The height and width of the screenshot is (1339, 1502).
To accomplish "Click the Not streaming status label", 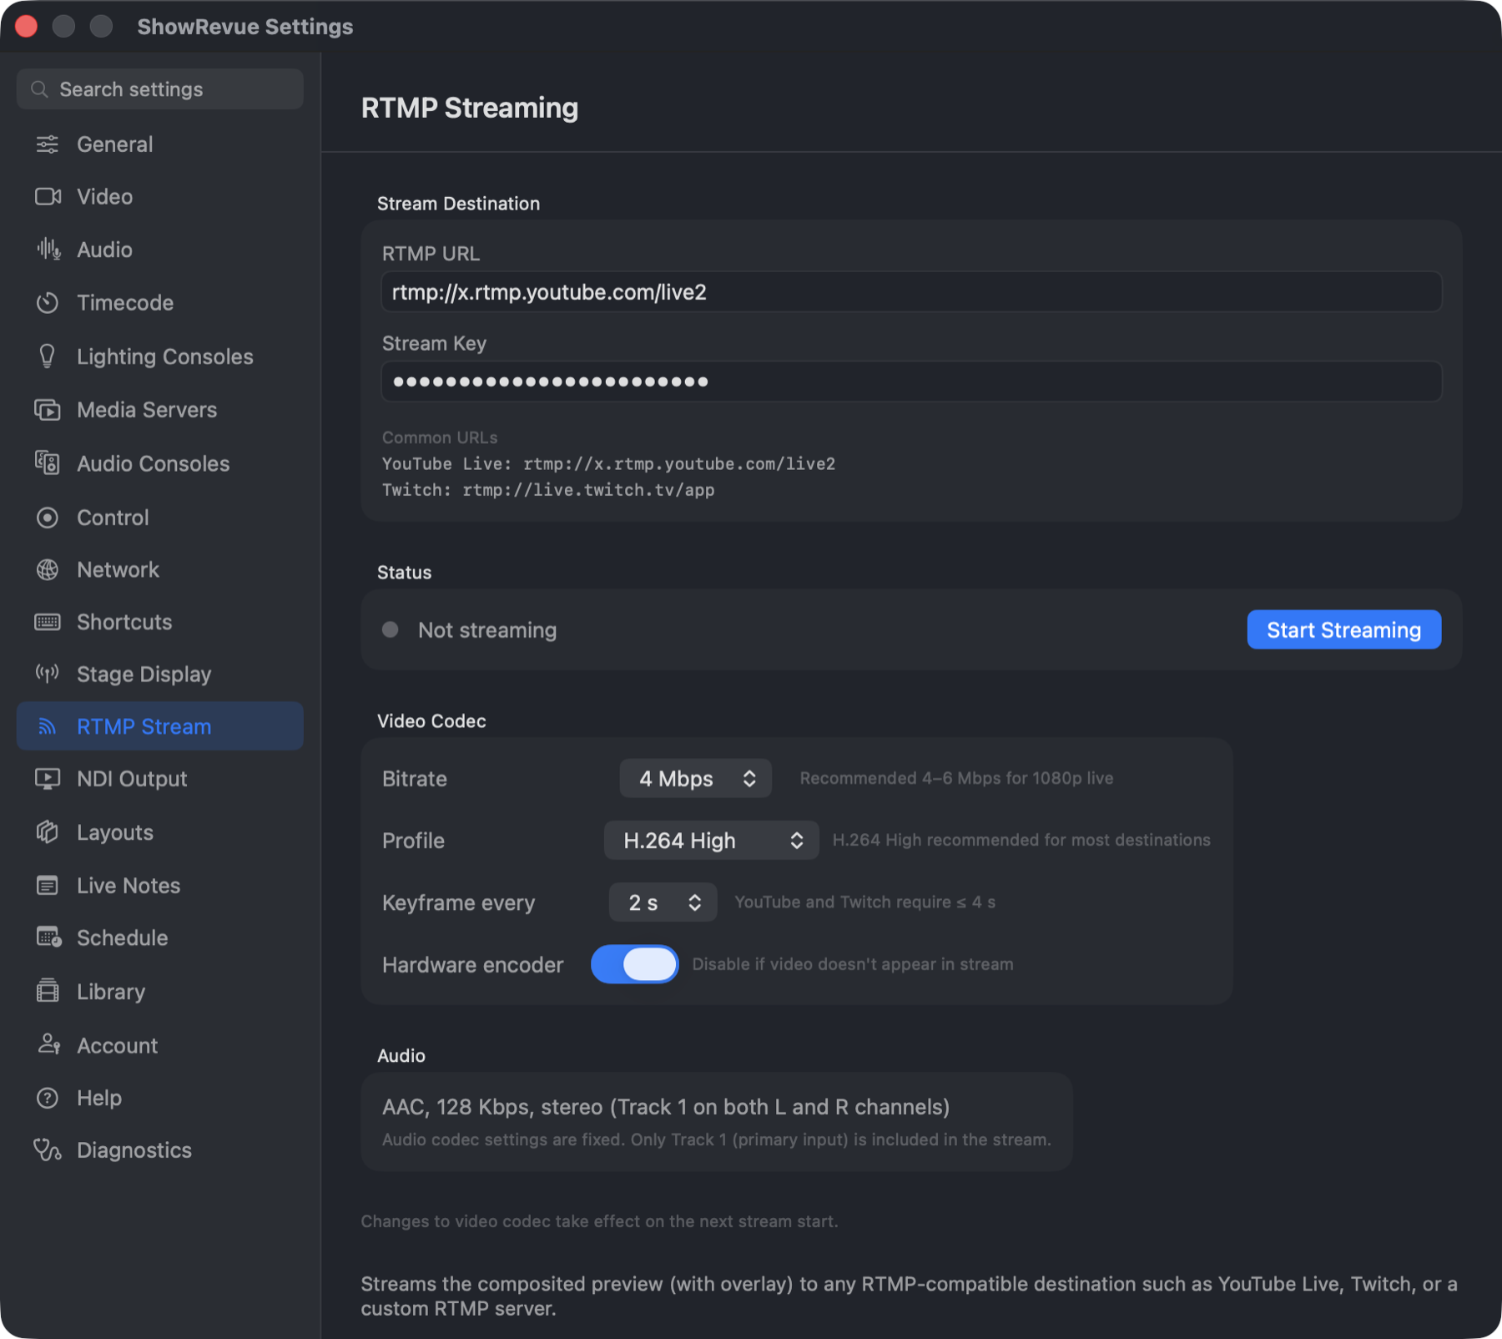I will 487,630.
